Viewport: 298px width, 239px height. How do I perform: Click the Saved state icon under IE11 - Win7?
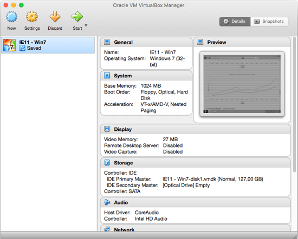click(x=22, y=48)
